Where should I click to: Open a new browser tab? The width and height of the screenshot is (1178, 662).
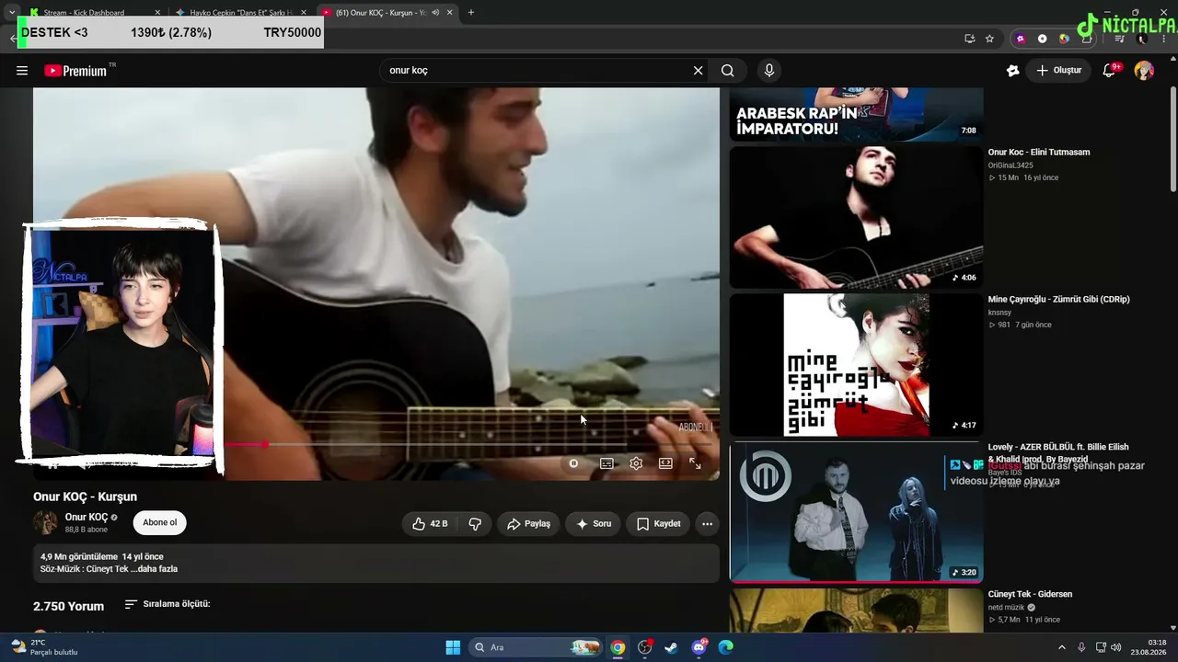[471, 13]
